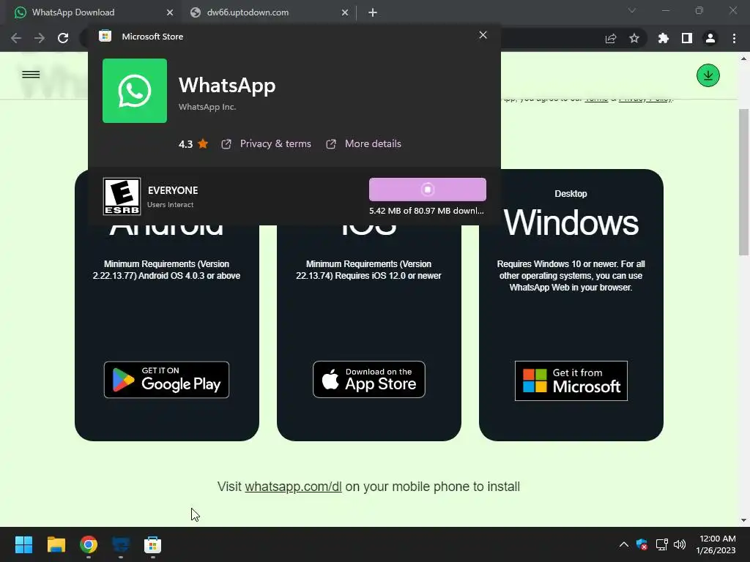Open the Chrome extensions puzzle icon
Image resolution: width=750 pixels, height=562 pixels.
[x=664, y=38]
